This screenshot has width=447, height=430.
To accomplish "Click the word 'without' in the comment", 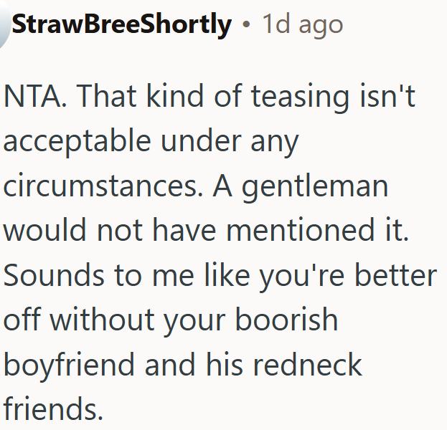I will coord(102,320).
